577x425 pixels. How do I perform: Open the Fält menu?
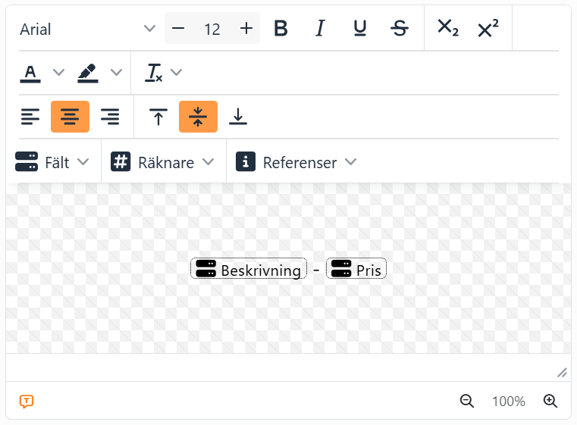click(52, 162)
